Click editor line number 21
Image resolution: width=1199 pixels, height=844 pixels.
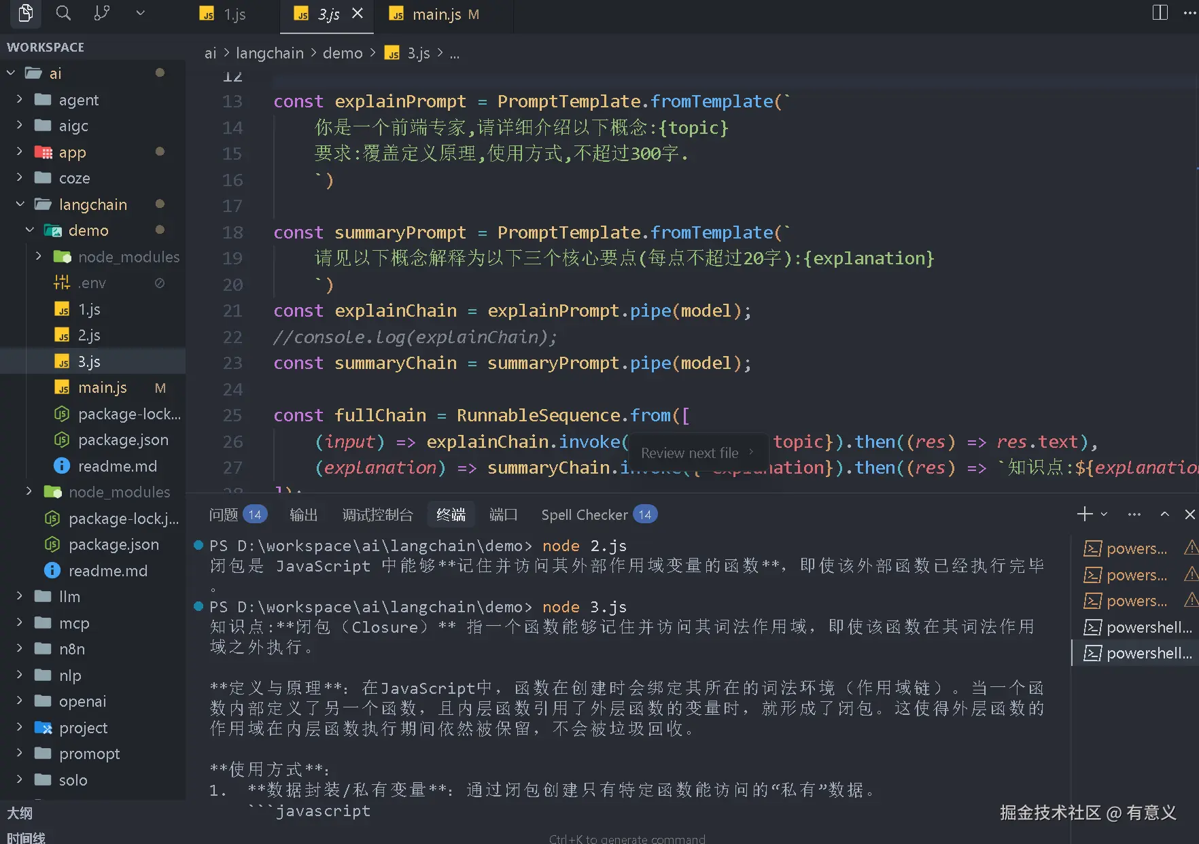[232, 311]
